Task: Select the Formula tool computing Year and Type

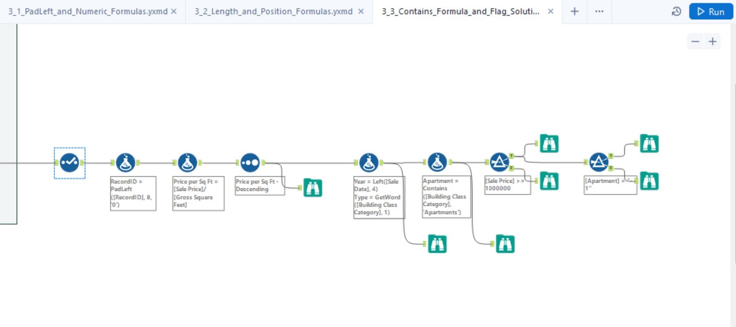Action: click(369, 163)
